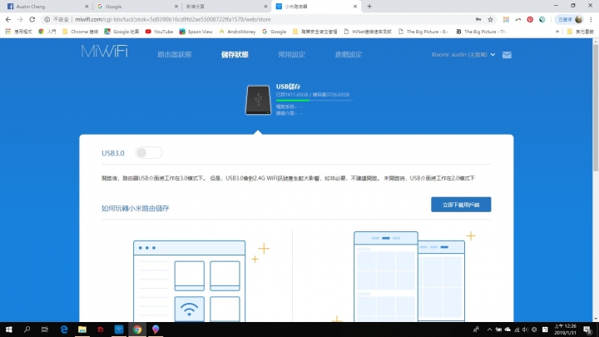Switch to the Austin Cheng Facebook tab
This screenshot has height=337, width=599.
click(x=46, y=7)
